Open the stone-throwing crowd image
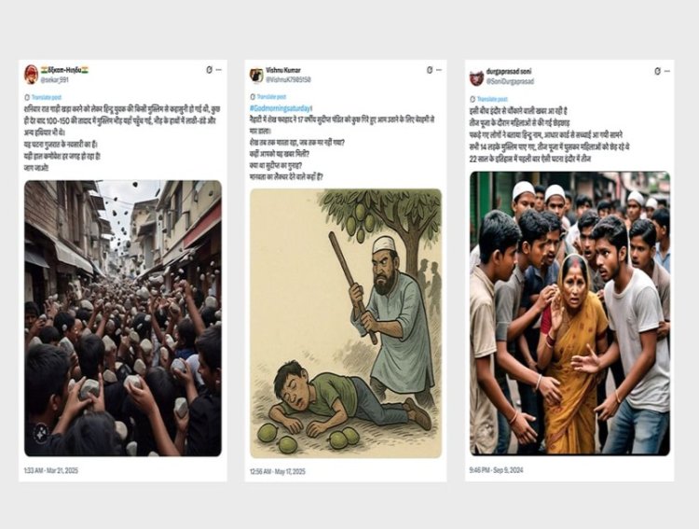The height and width of the screenshot is (529, 699). [123, 317]
